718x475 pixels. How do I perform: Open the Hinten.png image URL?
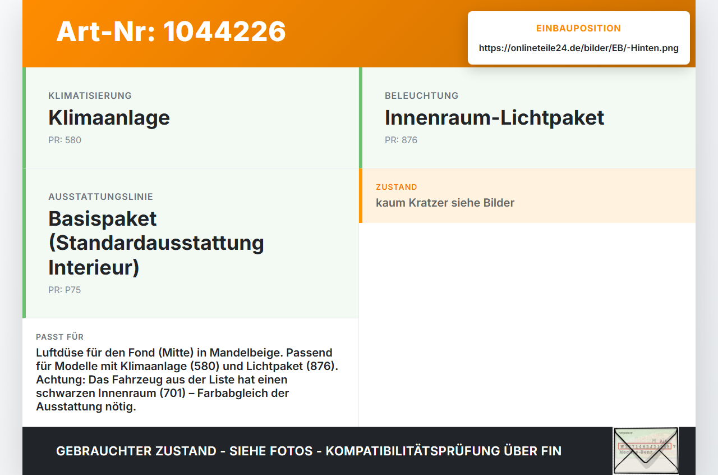click(579, 48)
